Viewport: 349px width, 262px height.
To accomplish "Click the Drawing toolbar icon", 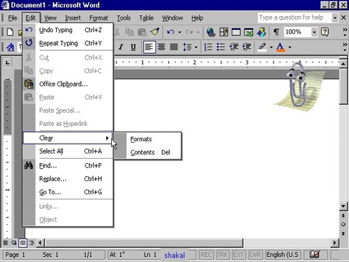I will (x=262, y=32).
